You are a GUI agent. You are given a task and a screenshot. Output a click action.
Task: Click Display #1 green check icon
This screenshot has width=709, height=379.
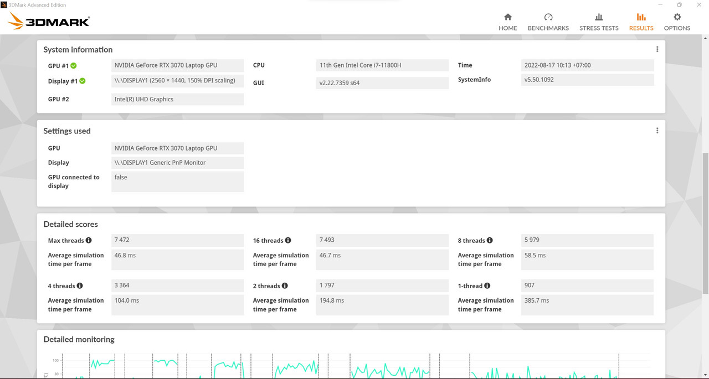(x=83, y=81)
